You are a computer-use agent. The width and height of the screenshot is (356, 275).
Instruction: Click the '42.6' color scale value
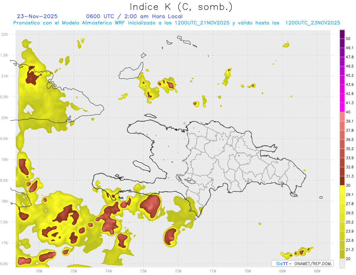pos(350,94)
